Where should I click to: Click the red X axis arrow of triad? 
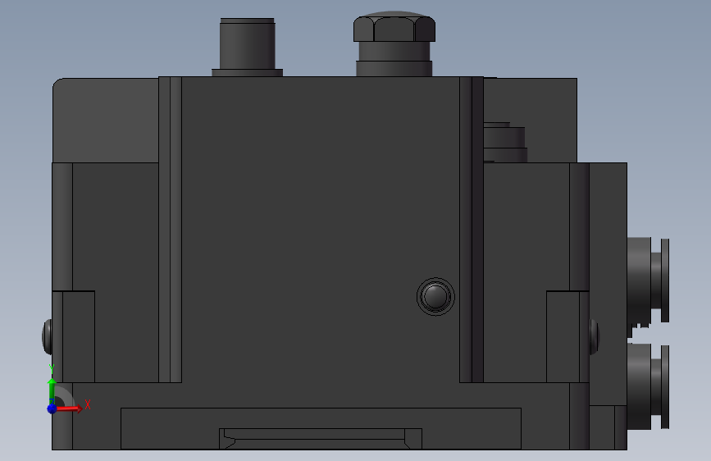coord(70,409)
